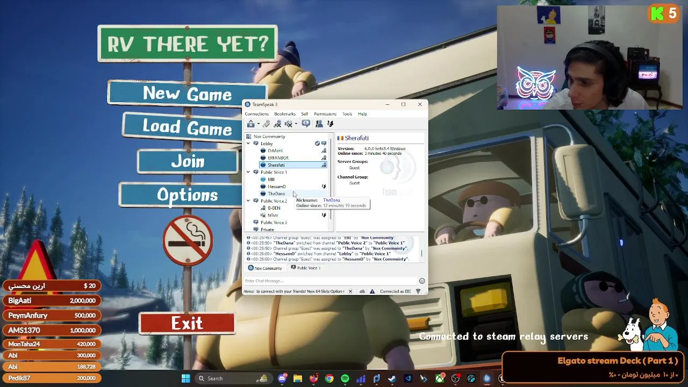Collapse the Public Voice 2 channel
688x387 pixels.
248,200
